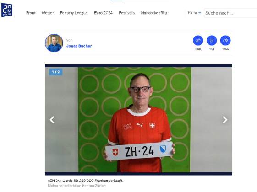Click the ZH 24 license plate photo

pyautogui.click(x=138, y=120)
